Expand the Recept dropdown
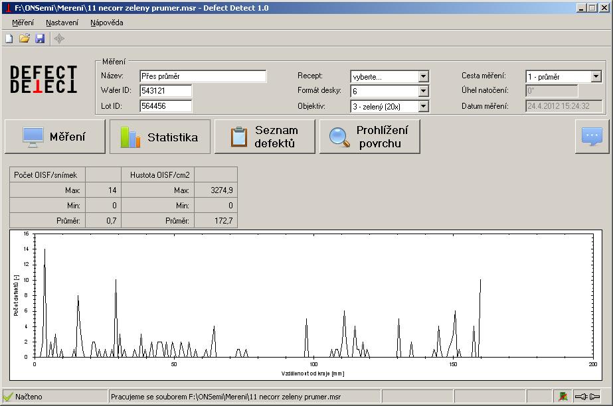Image resolution: width=613 pixels, height=406 pixels. (424, 76)
